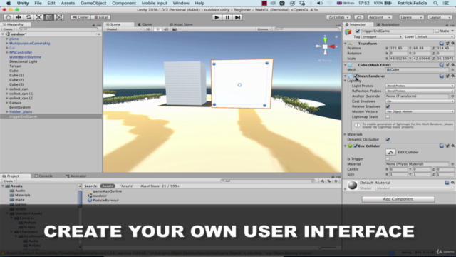Toggle the Center pivot button
This screenshot has width=456, height=257.
click(81, 17)
